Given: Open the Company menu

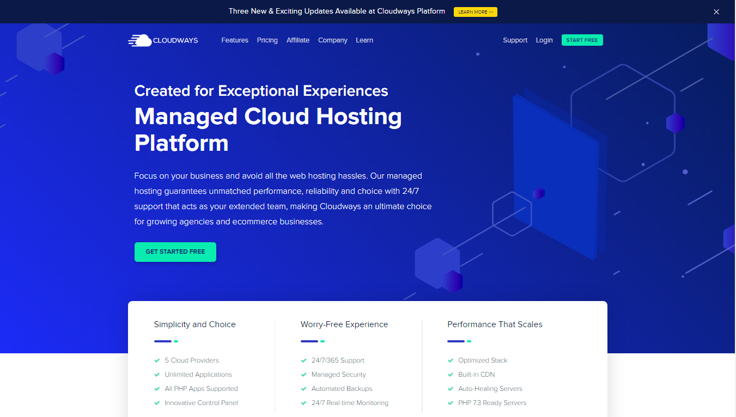Looking at the screenshot, I should coord(333,40).
